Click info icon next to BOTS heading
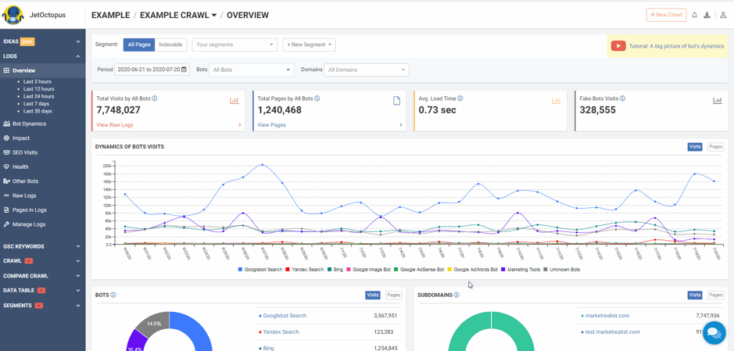734x351 pixels. pyautogui.click(x=113, y=295)
